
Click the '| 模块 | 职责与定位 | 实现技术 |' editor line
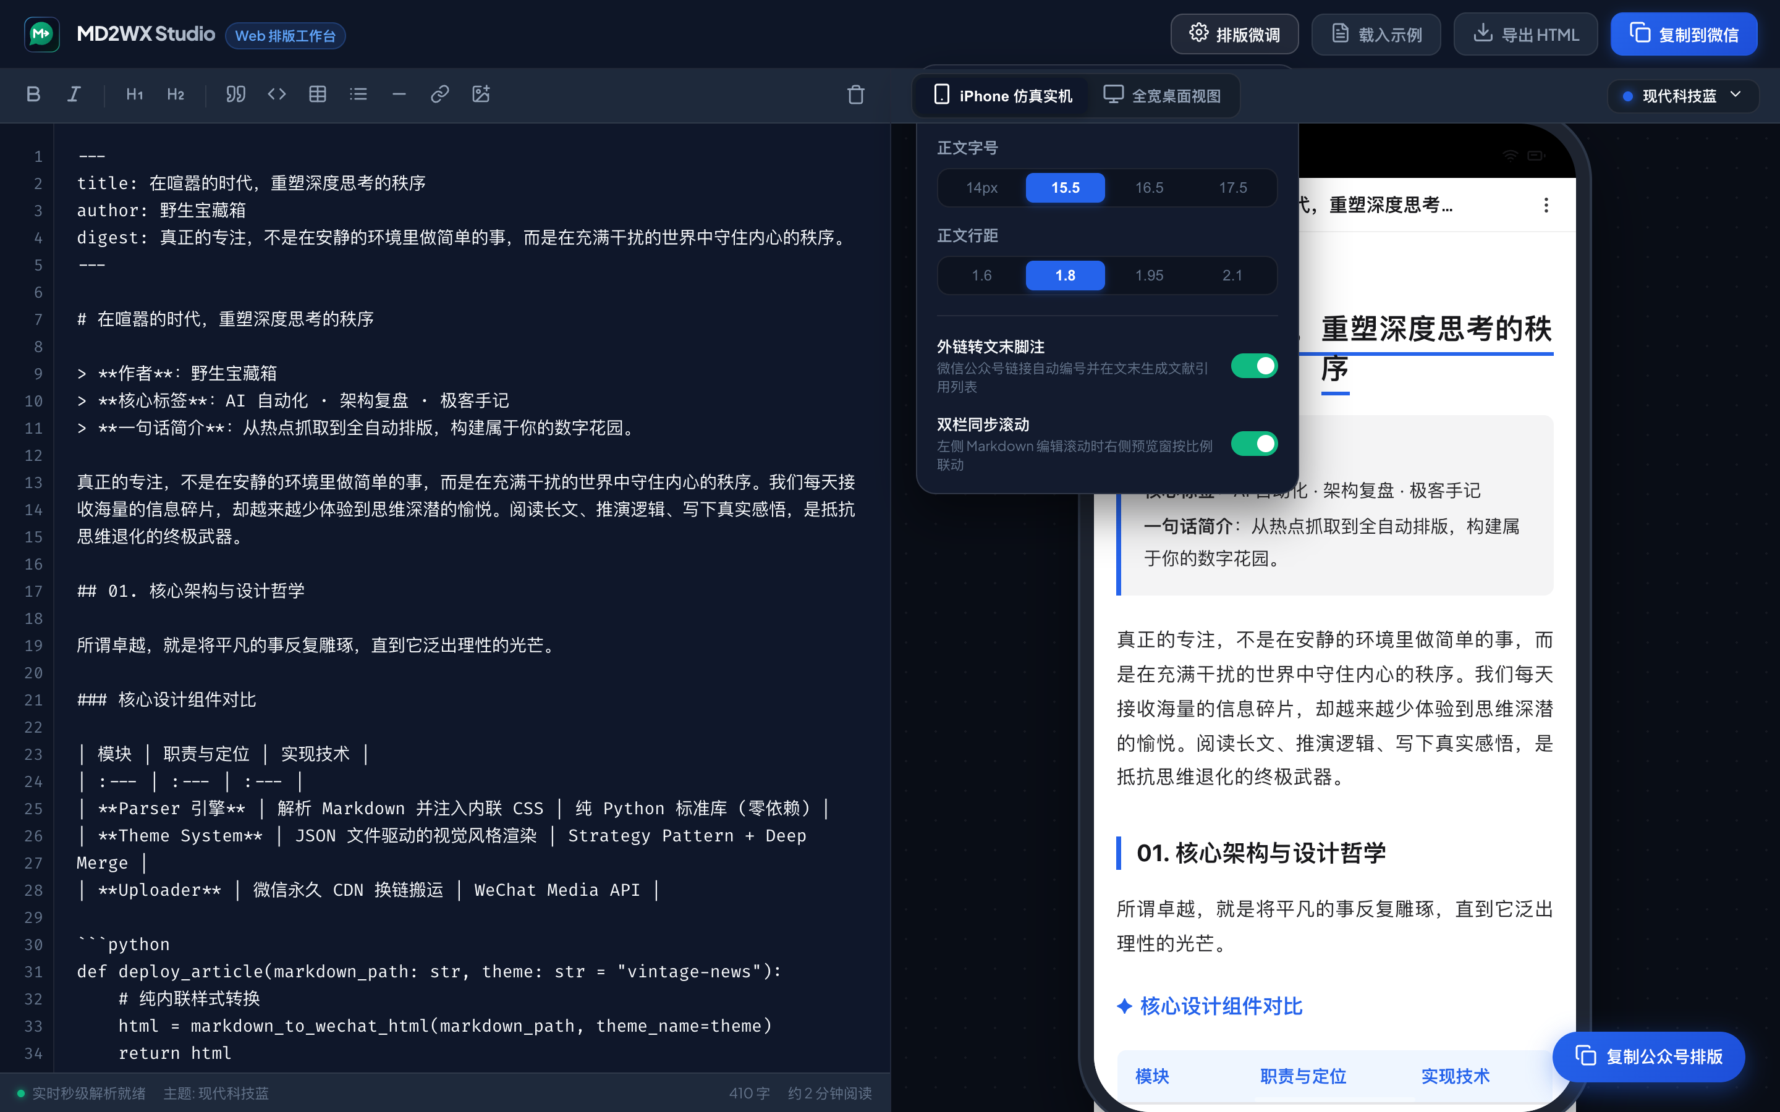(223, 754)
